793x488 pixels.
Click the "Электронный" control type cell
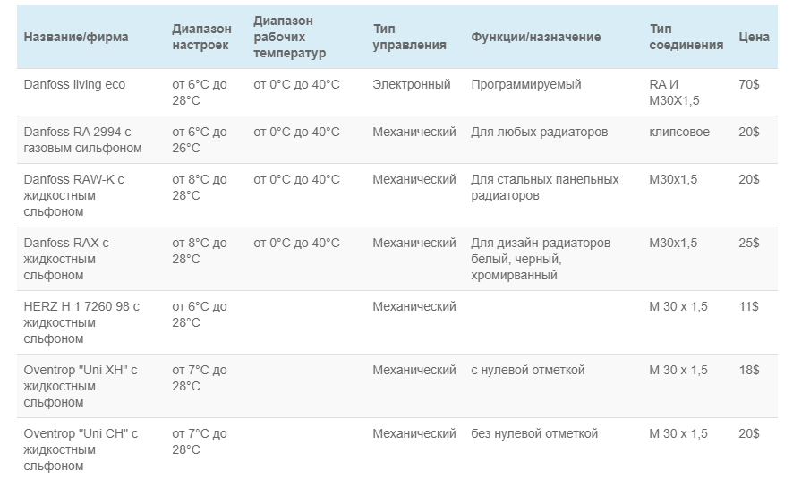(x=412, y=85)
